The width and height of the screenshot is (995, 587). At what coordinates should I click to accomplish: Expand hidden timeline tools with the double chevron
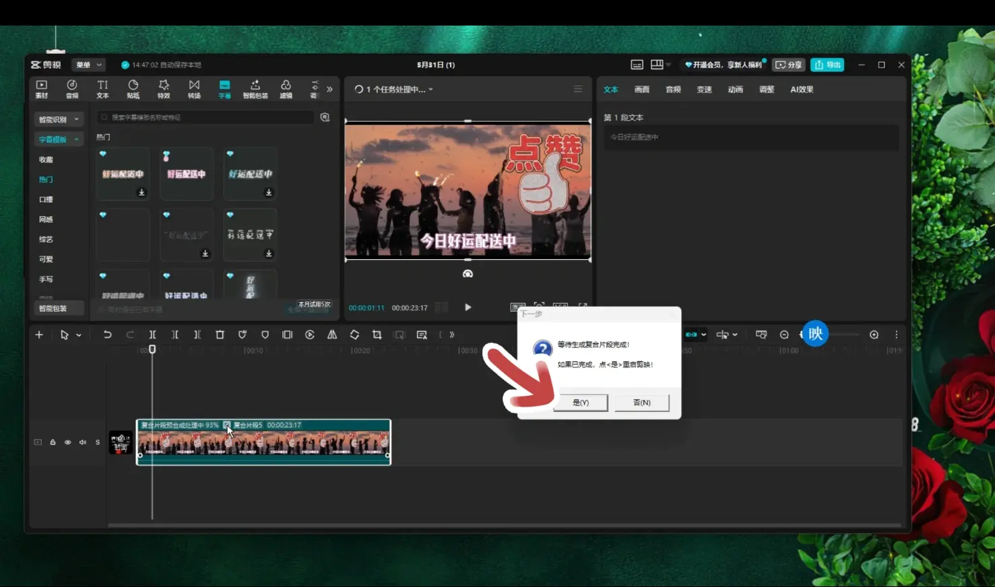[x=452, y=335]
